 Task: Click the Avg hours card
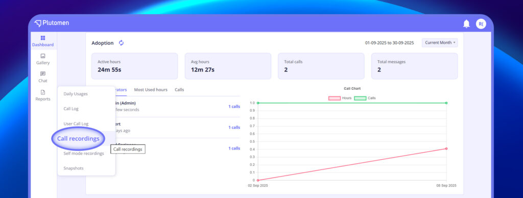click(x=228, y=66)
